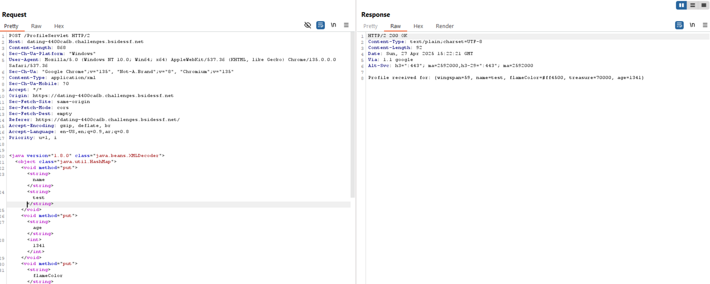Screen dimensions: 710x284
Task: Click the 'age' string in request body
Action: [x=37, y=228]
